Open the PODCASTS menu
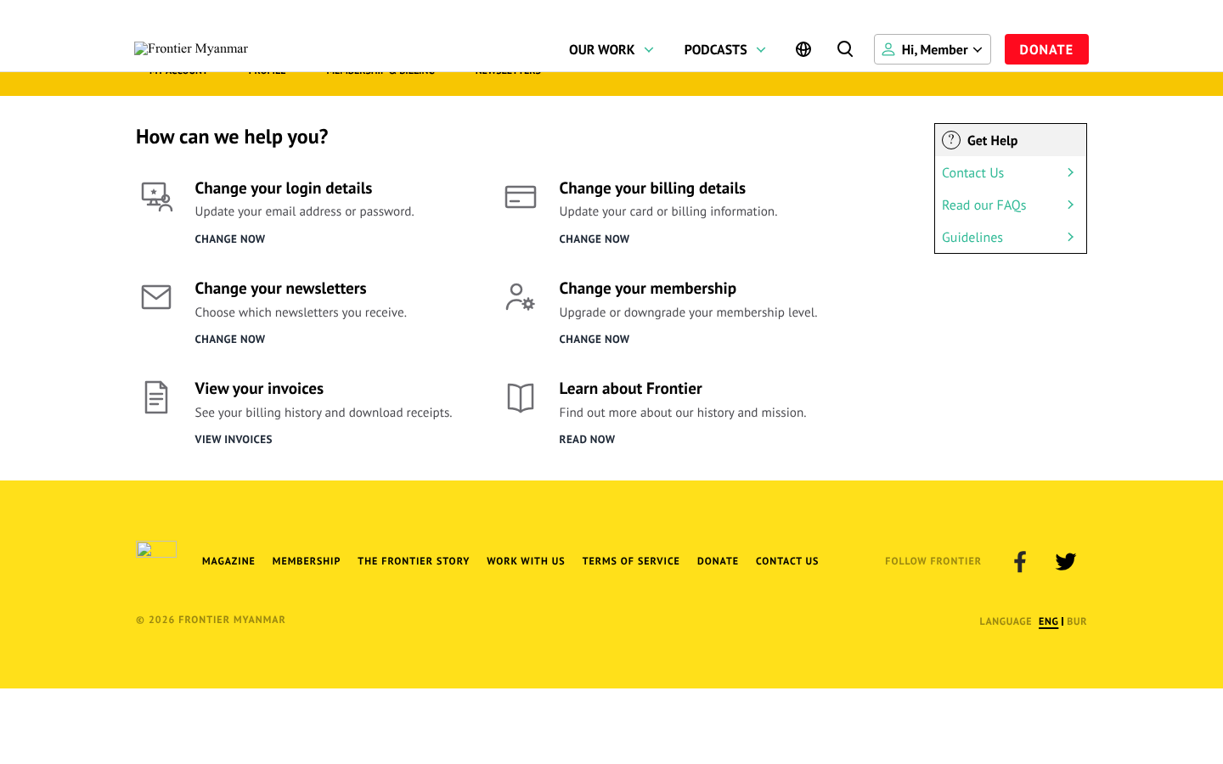 pos(716,49)
